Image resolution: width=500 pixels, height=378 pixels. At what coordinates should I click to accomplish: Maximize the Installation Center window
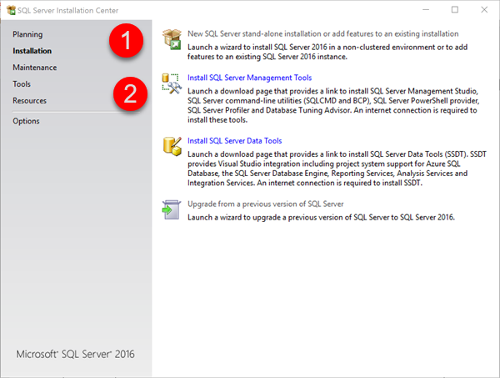click(x=455, y=10)
